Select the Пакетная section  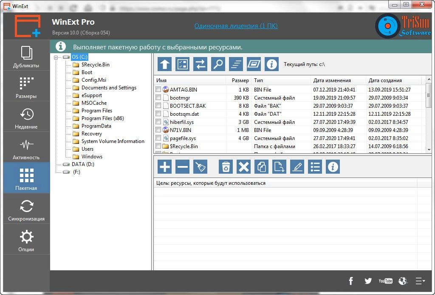click(26, 178)
